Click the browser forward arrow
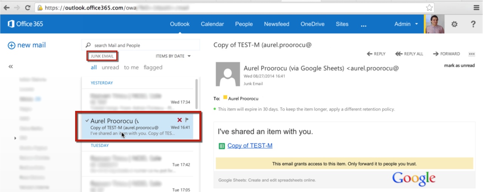Image resolution: width=483 pixels, height=192 pixels. click(x=17, y=8)
